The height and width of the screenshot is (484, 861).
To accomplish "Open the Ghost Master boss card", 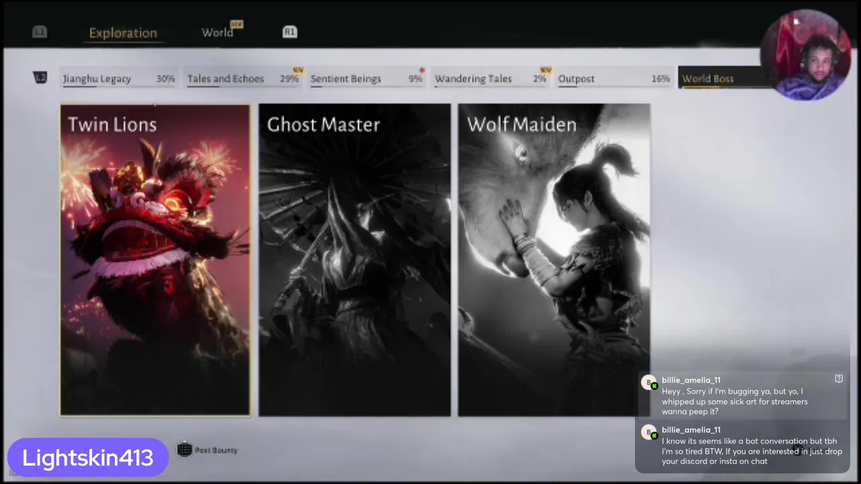I will click(x=354, y=260).
